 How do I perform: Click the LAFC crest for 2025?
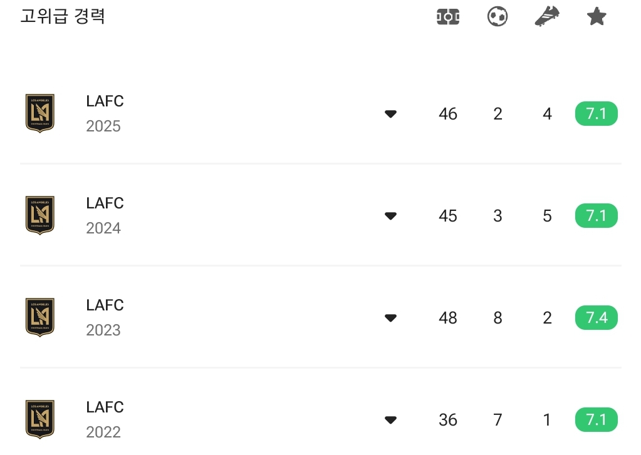click(x=39, y=113)
